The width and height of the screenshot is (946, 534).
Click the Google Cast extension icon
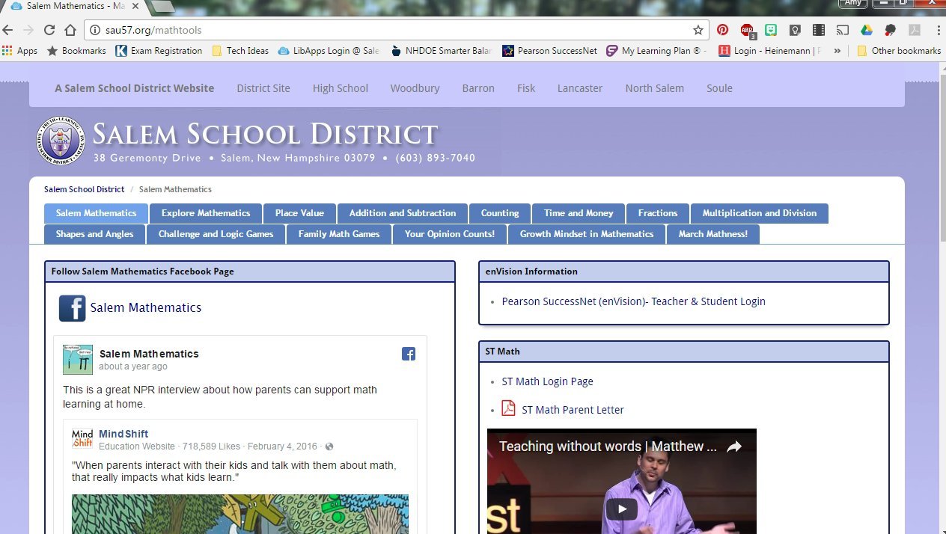843,31
